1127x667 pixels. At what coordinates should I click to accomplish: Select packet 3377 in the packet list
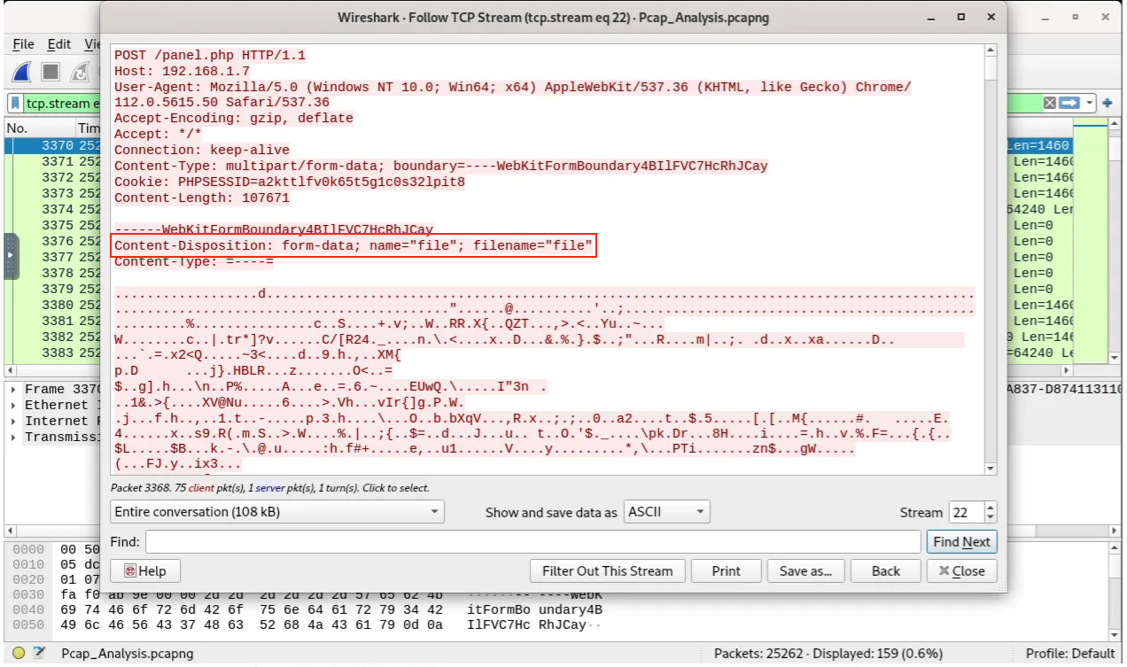click(x=52, y=257)
